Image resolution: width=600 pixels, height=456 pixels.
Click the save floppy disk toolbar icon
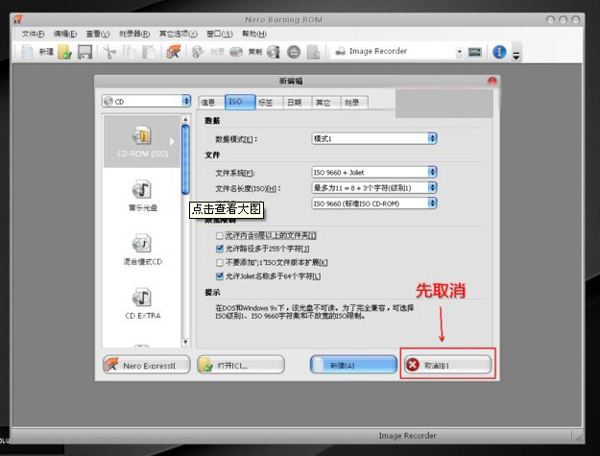tap(84, 52)
